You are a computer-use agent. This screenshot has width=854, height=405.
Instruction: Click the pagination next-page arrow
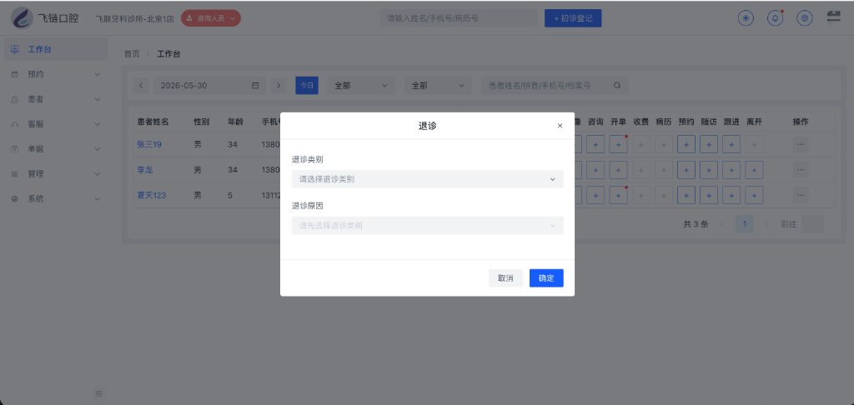[767, 224]
